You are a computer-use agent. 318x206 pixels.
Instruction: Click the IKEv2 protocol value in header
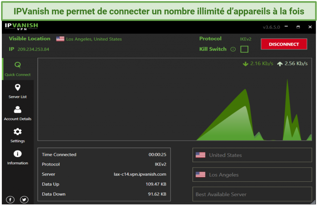tap(245, 39)
